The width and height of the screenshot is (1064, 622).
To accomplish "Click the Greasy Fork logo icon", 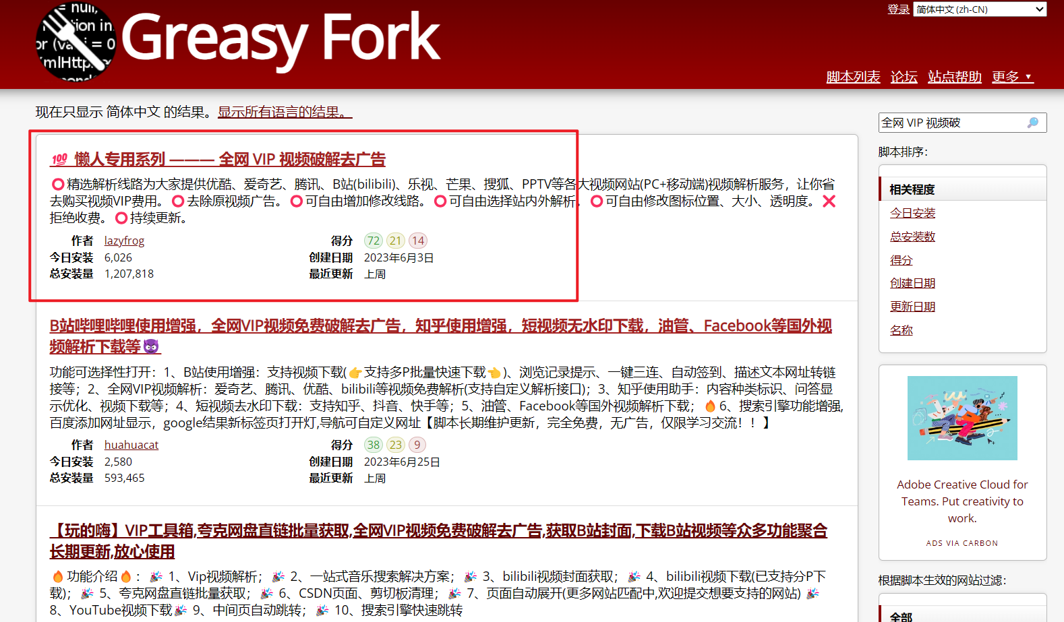I will click(76, 42).
